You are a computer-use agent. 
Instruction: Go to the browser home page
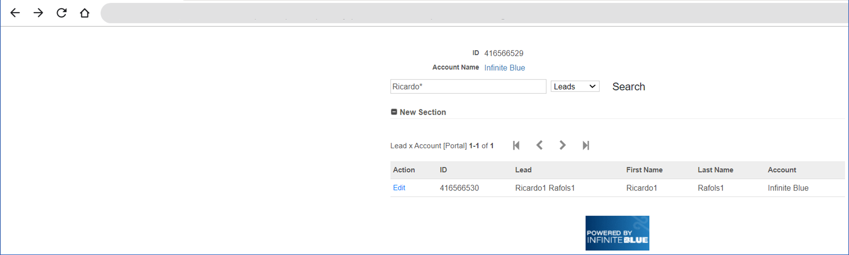[85, 13]
